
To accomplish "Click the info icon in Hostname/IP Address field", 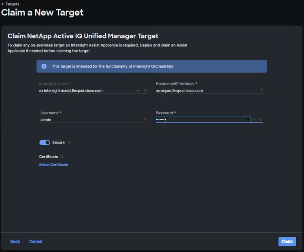I will tap(262, 90).
